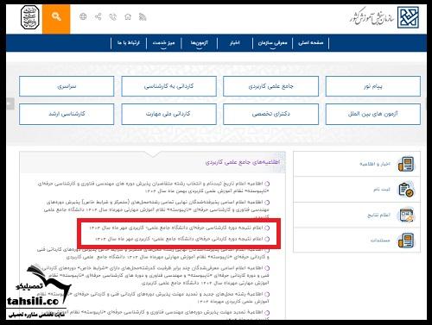Click the left carousel arrow beside exam boxes

coord(10,103)
